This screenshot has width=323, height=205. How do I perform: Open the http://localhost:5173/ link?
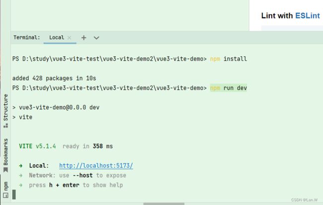point(96,166)
